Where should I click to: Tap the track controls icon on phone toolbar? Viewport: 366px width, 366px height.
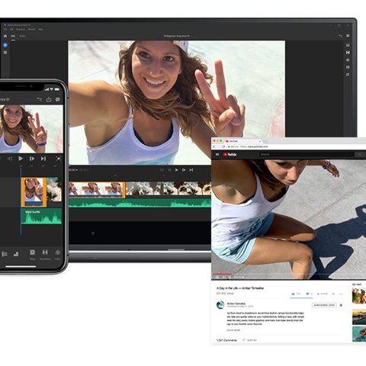5,254
